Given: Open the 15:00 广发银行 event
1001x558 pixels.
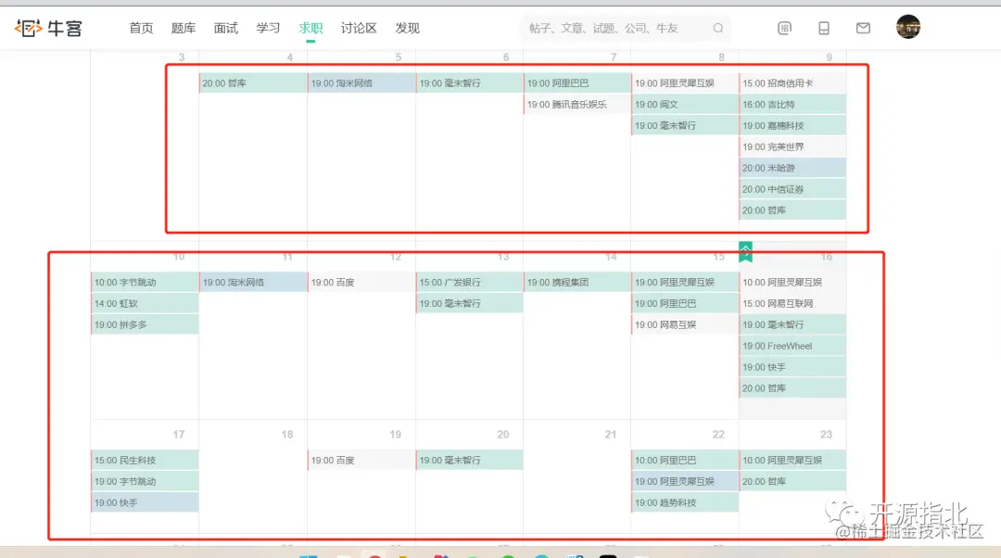Looking at the screenshot, I should [x=469, y=282].
